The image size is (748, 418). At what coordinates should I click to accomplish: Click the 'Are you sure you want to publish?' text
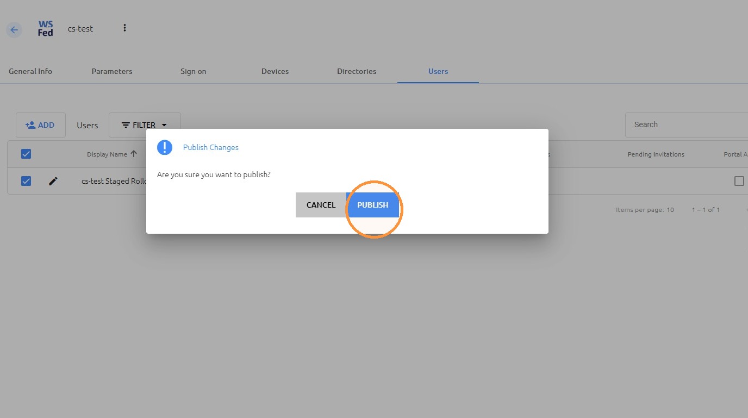[214, 174]
